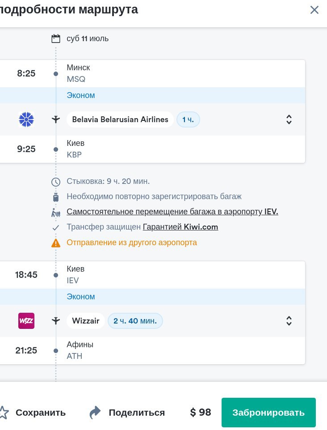Expand the Belavia flight segment details
This screenshot has height=430, width=327.
point(289,119)
